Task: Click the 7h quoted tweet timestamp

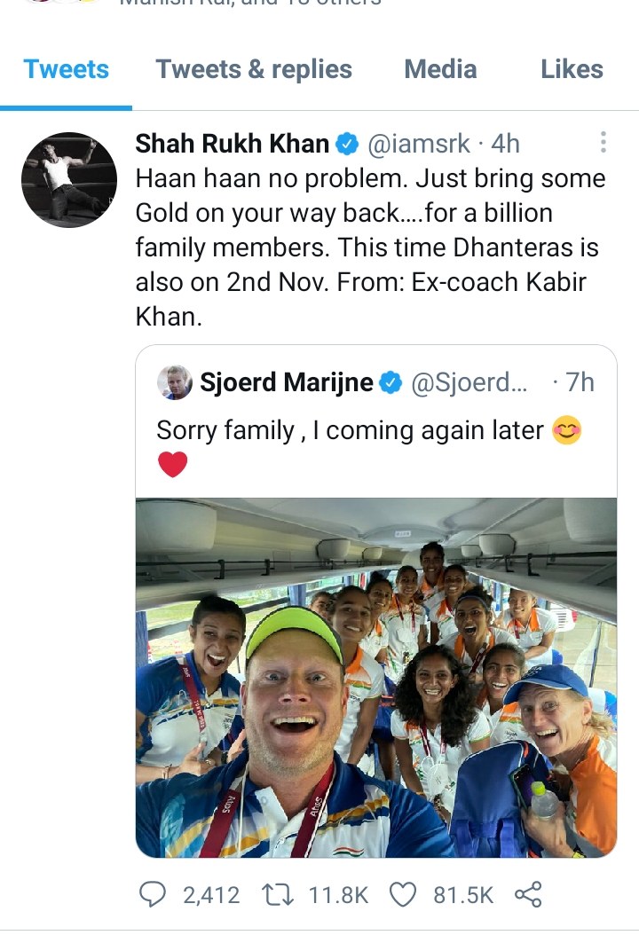Action: (580, 383)
